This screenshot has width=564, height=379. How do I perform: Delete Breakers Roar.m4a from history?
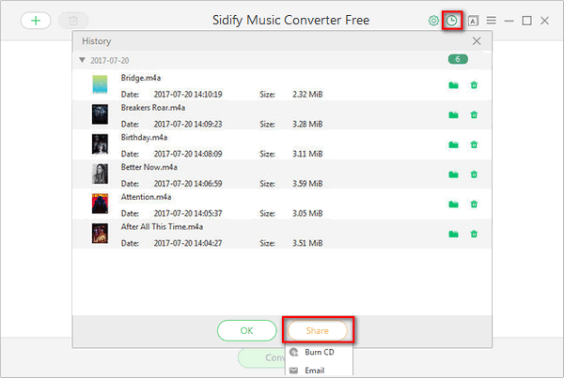(x=474, y=114)
